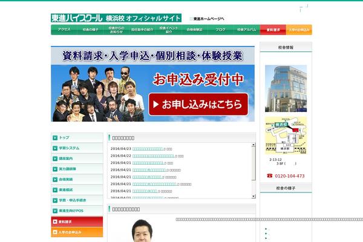Click the white arrow icon on red 資料請求
The width and height of the screenshot is (363, 242).
point(55,221)
